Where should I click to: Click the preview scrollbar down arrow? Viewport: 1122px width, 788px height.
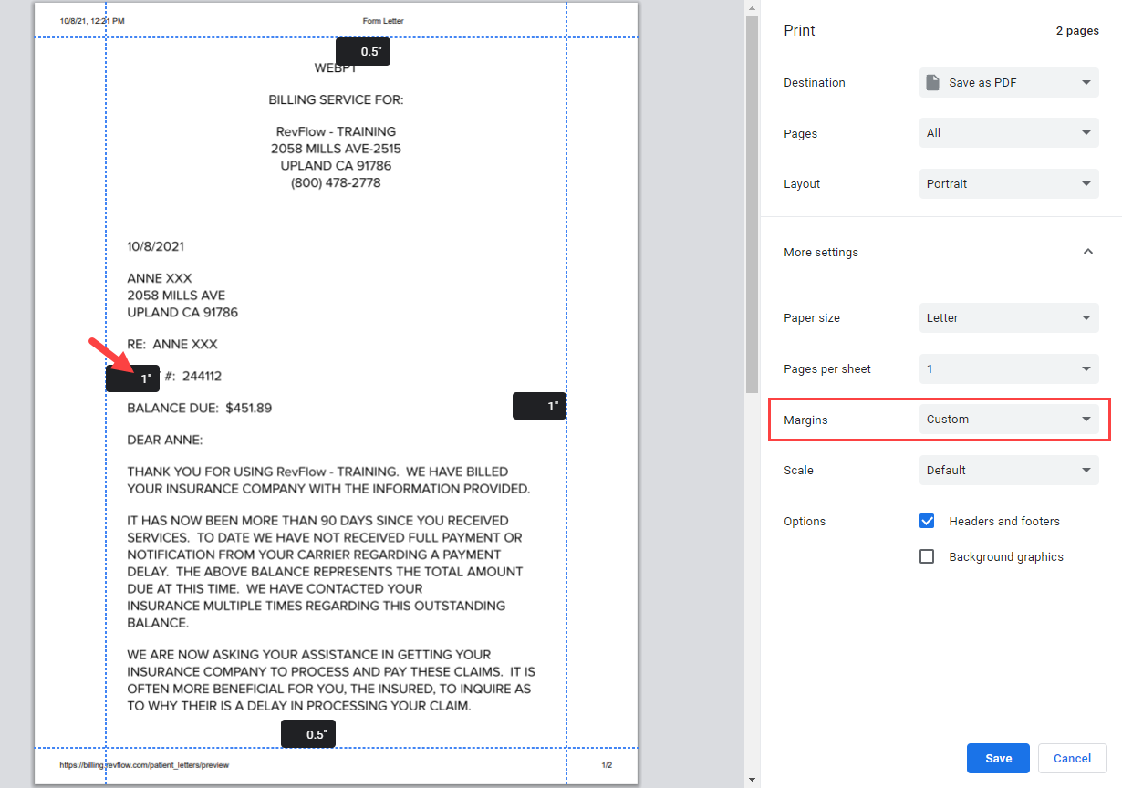click(752, 780)
